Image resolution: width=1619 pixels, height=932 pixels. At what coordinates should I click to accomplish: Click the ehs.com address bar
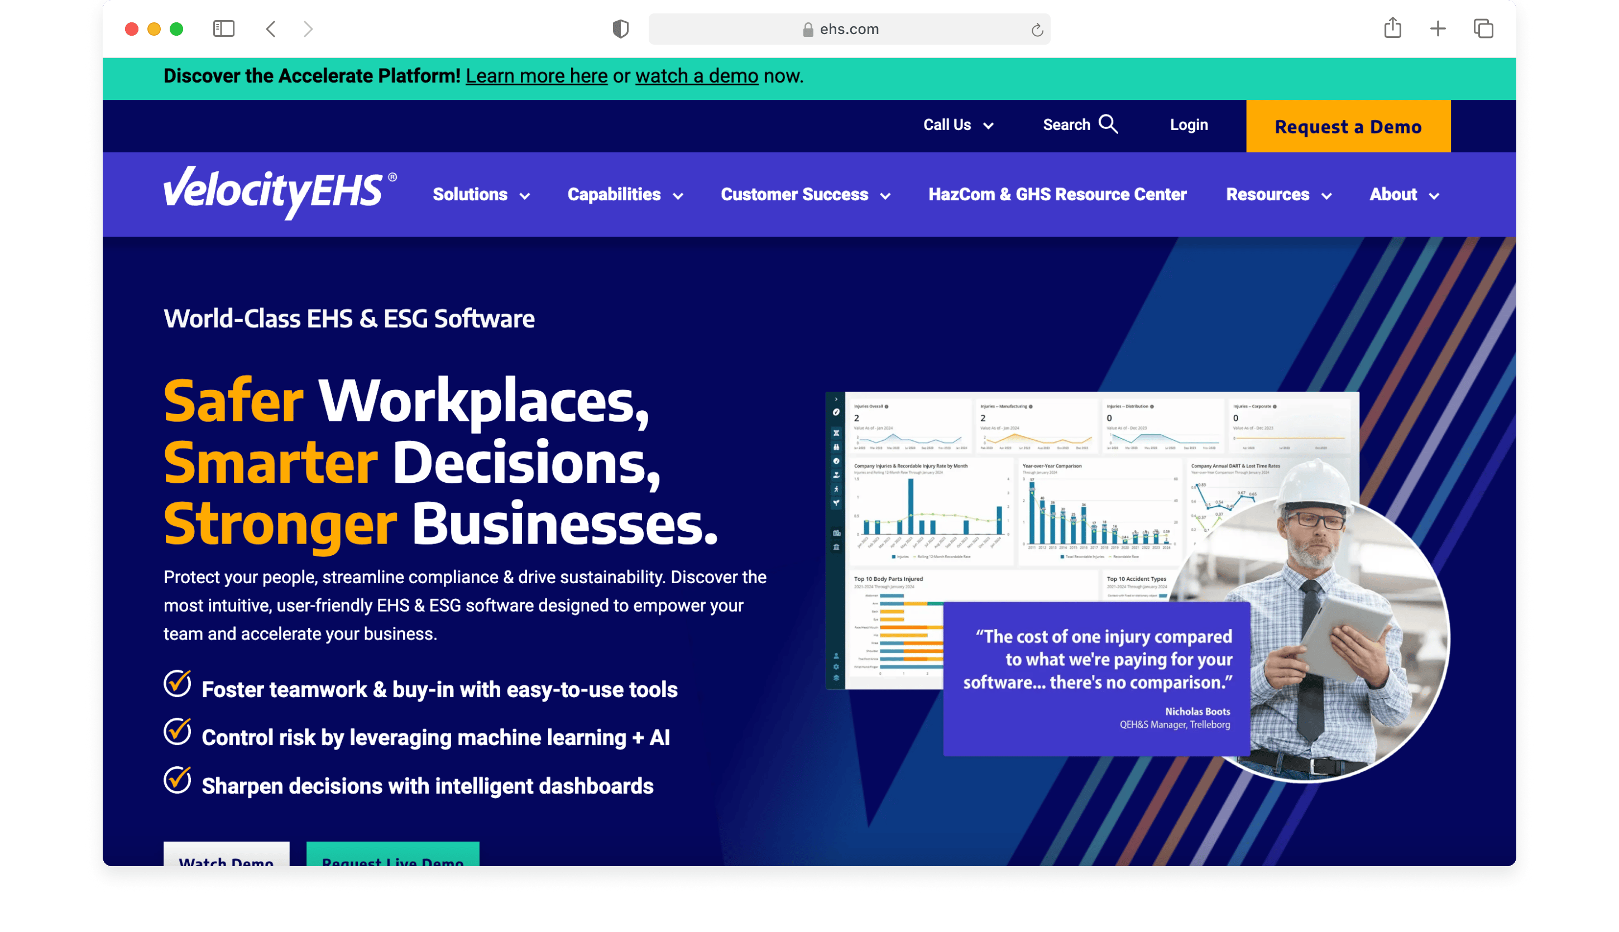coord(849,30)
